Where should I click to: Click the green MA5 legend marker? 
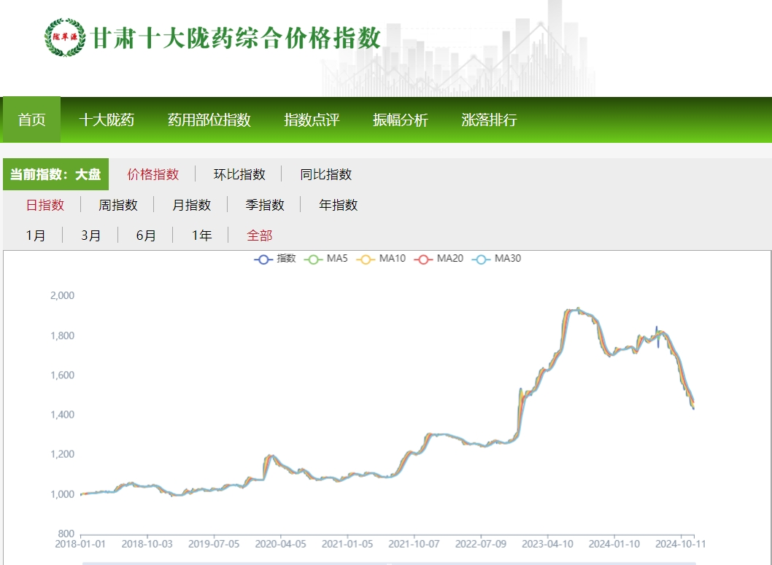point(313,259)
